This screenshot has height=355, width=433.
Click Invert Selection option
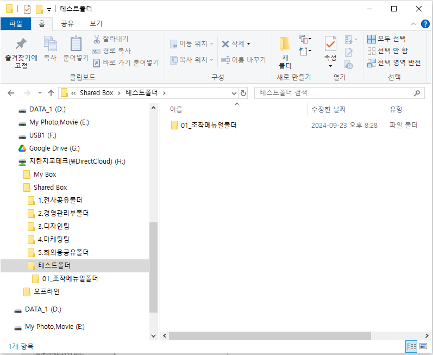[x=394, y=63]
